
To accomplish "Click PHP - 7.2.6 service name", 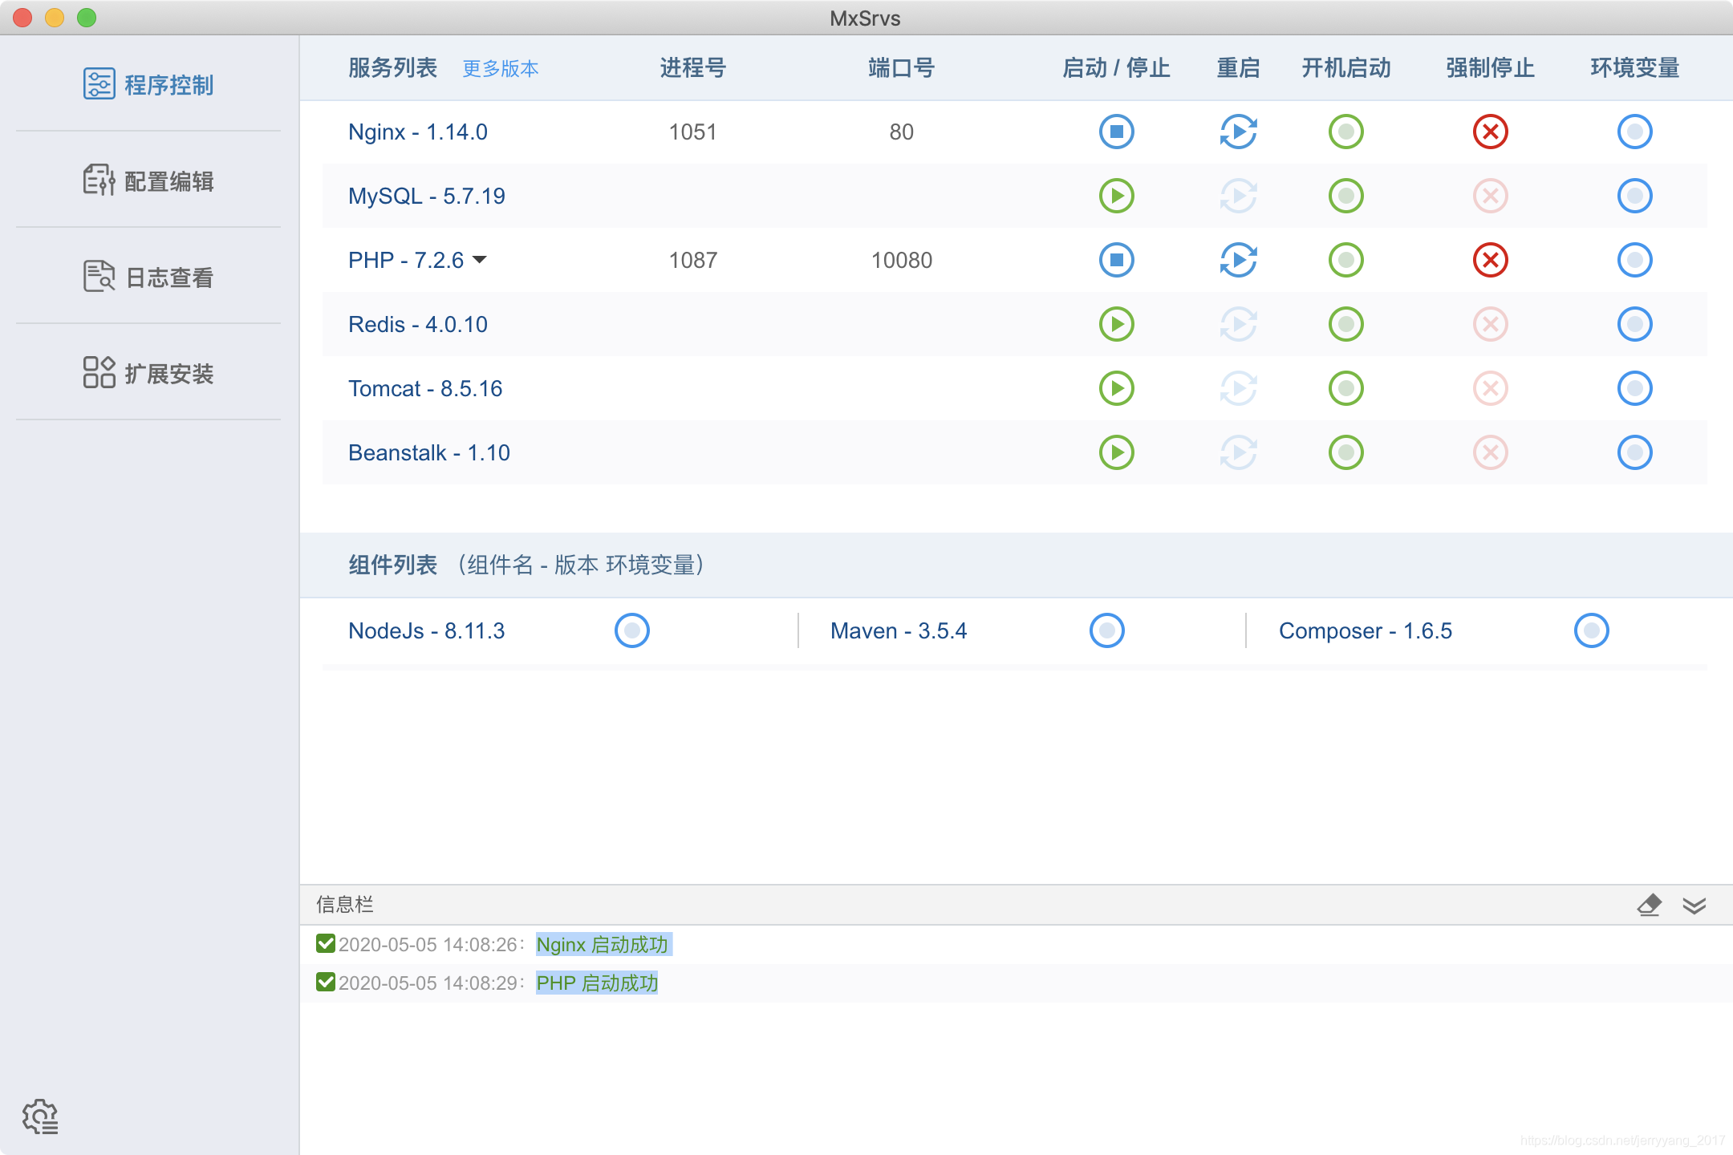I will (405, 260).
